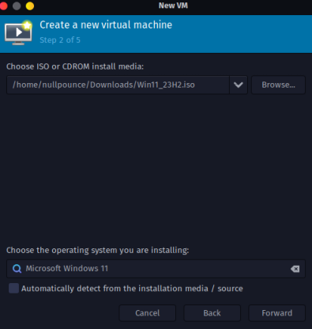
Task: Click the new virtual machine monitor icon
Action: [18, 32]
